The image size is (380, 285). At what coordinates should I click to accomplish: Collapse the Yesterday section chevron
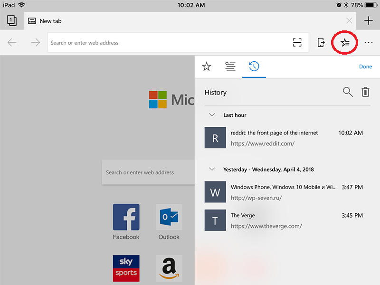click(x=212, y=169)
